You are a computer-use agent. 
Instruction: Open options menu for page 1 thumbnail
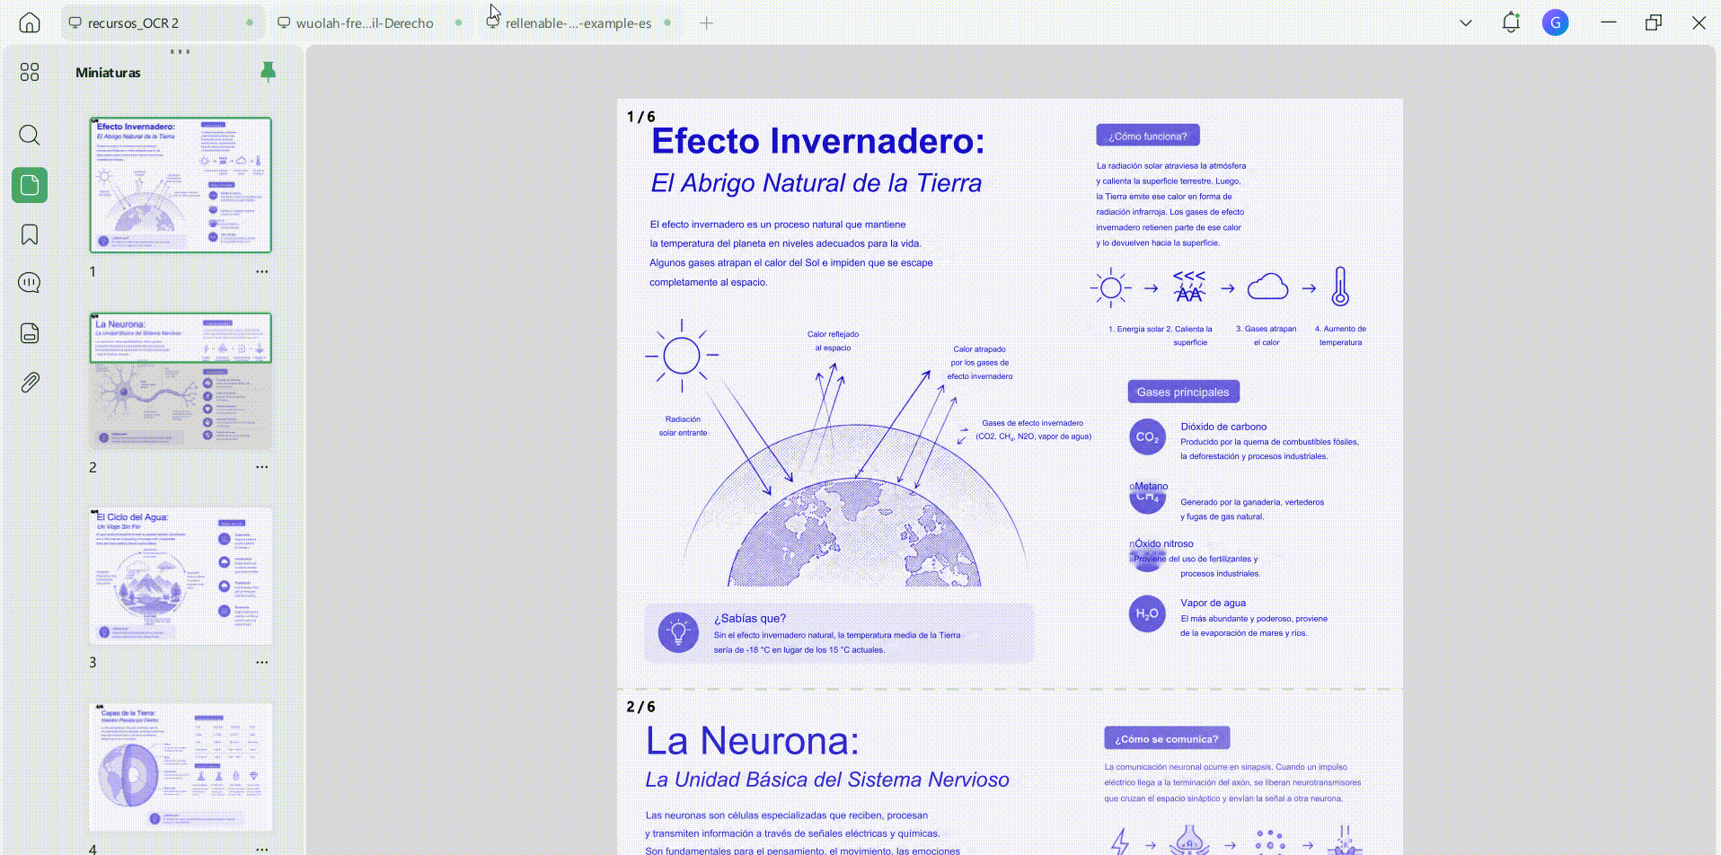262,271
